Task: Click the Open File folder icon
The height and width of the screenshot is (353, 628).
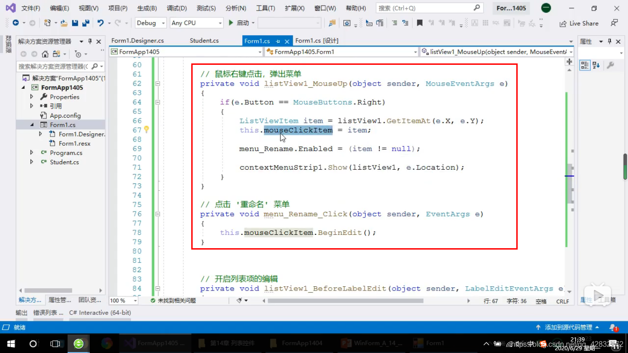Action: (x=64, y=23)
